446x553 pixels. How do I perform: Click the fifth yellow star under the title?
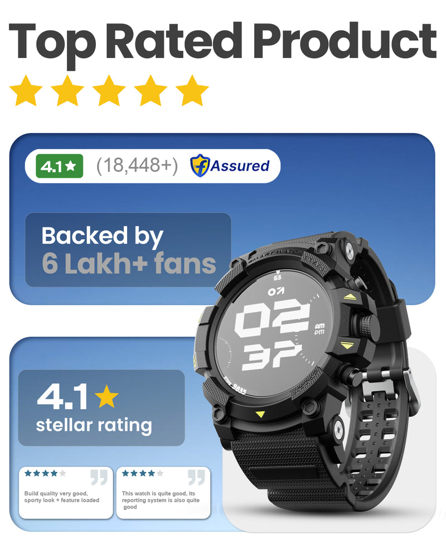[x=192, y=91]
